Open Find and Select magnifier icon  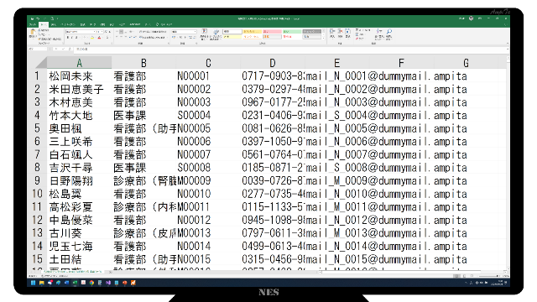tap(389, 34)
